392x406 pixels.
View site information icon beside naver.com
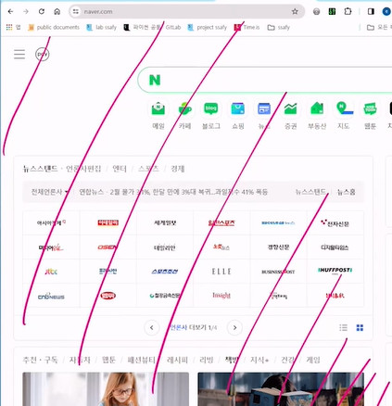tap(75, 12)
